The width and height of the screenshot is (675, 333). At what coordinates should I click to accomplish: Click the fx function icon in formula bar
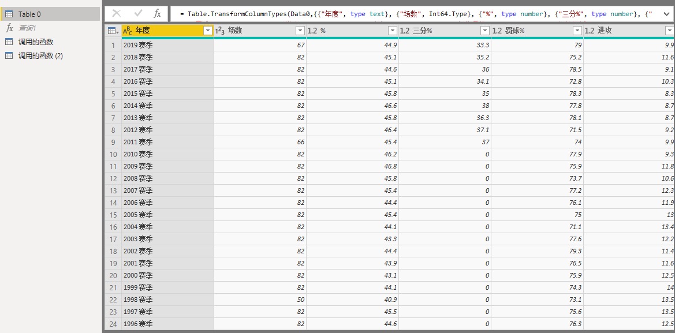(x=158, y=13)
